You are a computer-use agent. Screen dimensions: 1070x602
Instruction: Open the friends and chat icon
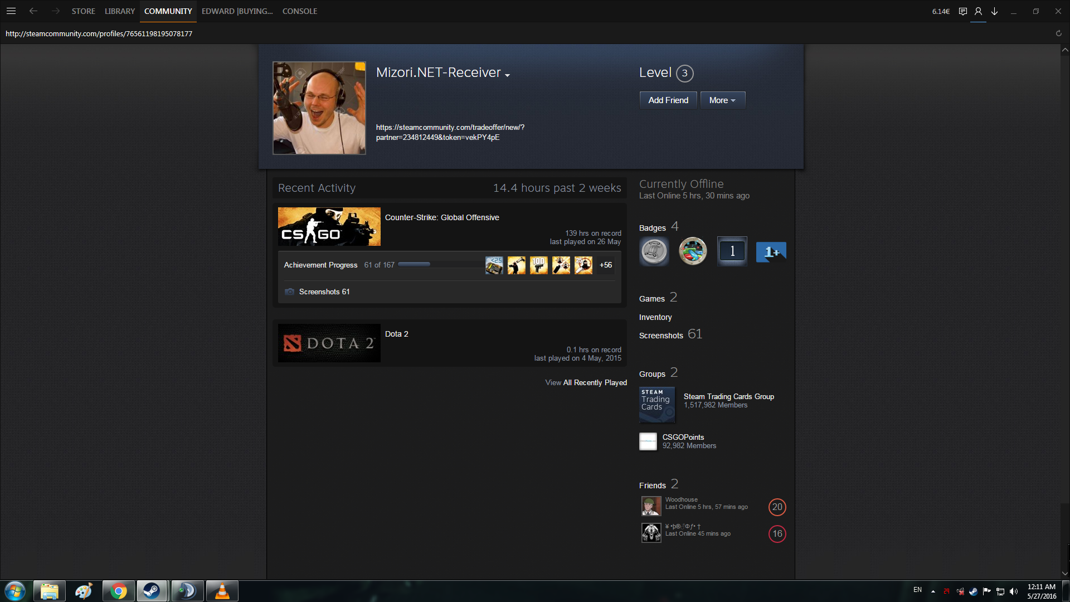point(962,11)
